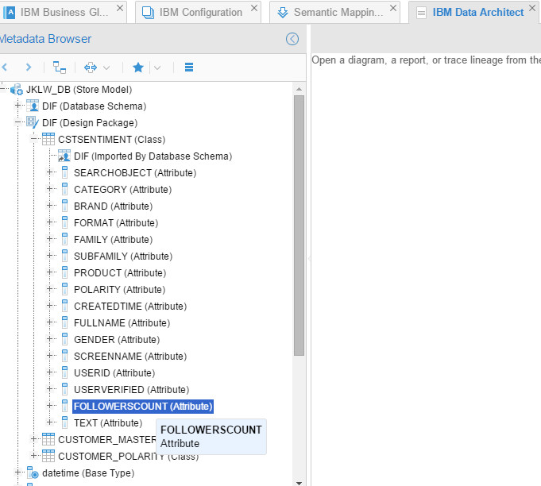The height and width of the screenshot is (486, 541).
Task: Switch to IBM Business Glossary tab
Action: [63, 13]
